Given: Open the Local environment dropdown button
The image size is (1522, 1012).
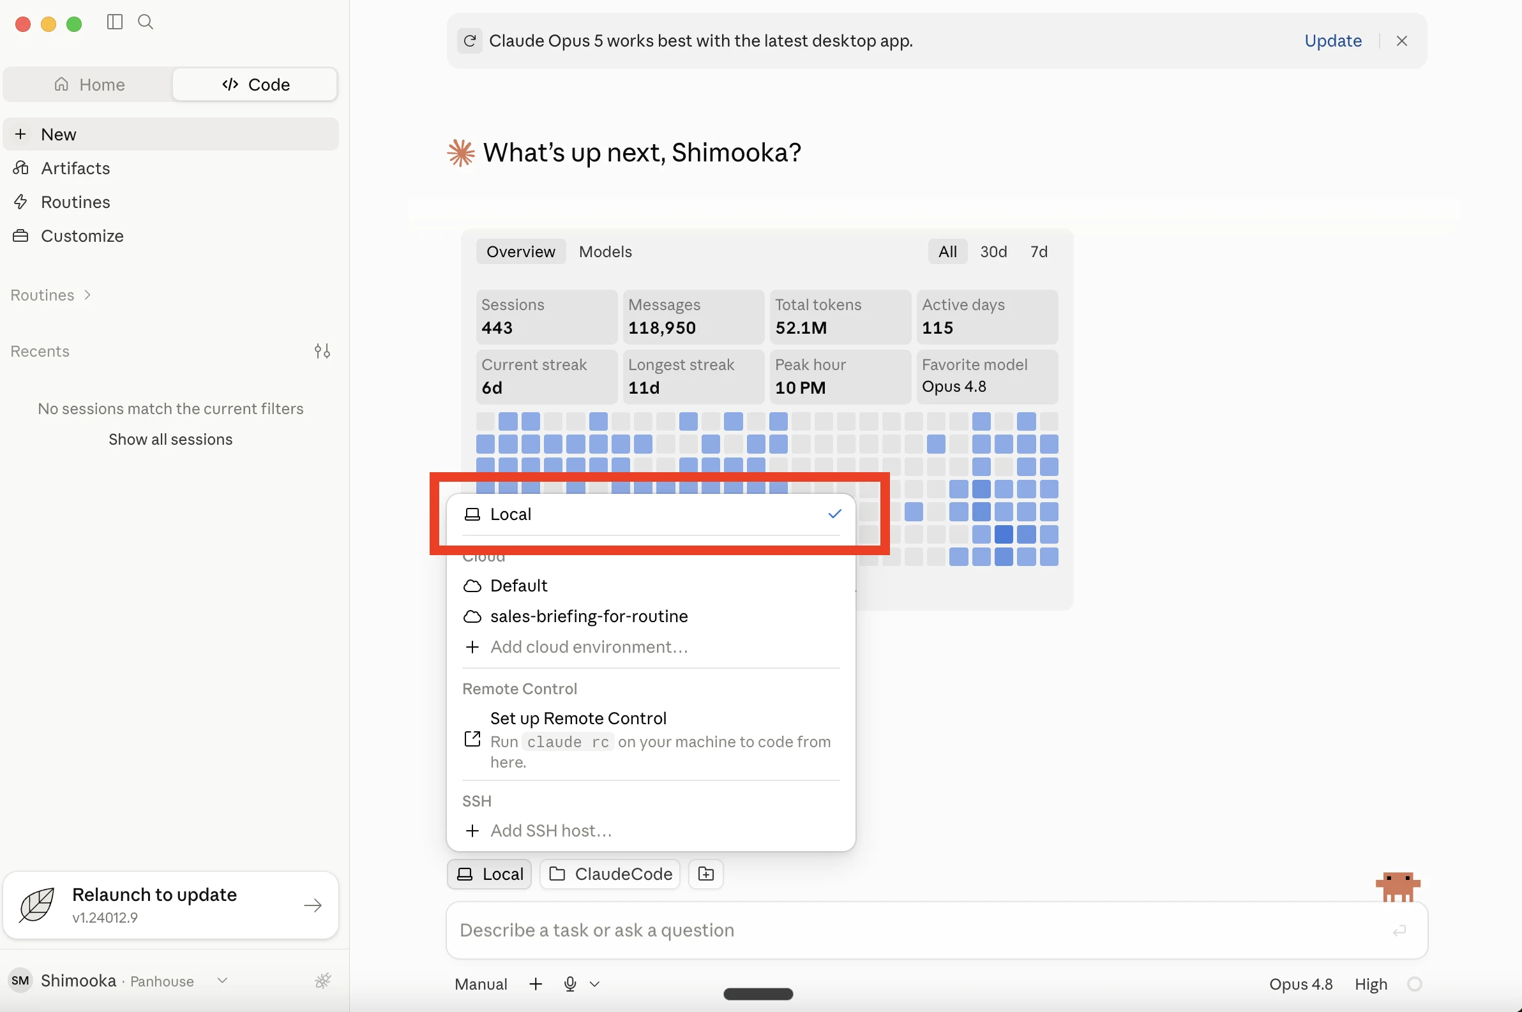Looking at the screenshot, I should click(490, 875).
